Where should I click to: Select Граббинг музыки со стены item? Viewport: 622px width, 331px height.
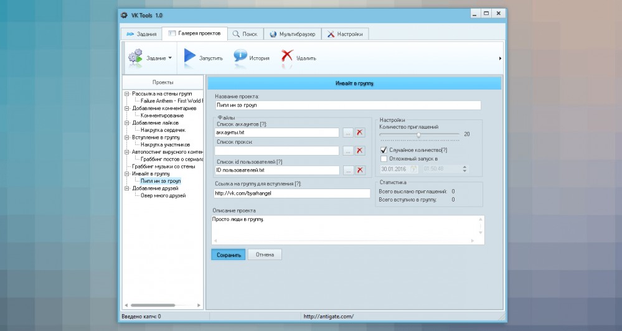[x=163, y=167]
